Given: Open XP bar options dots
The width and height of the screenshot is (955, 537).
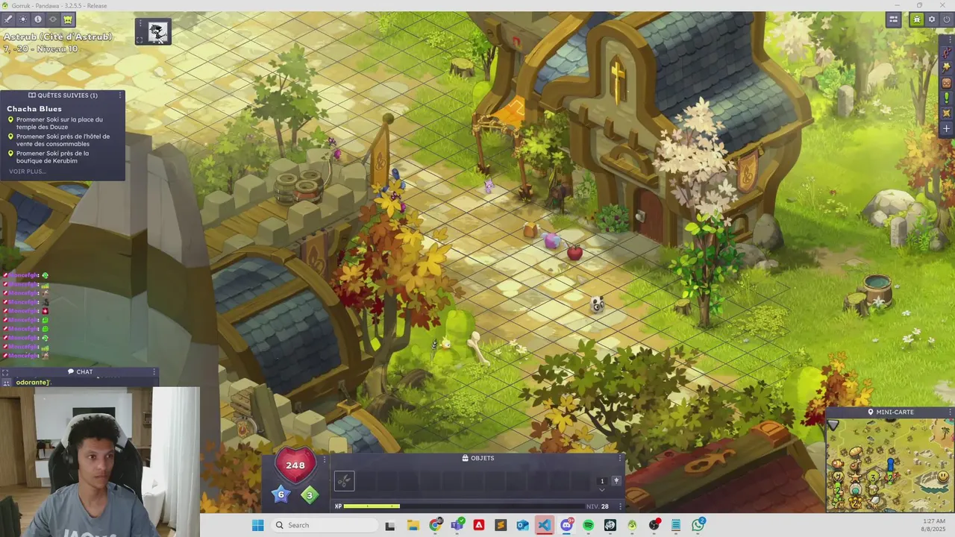Looking at the screenshot, I should (621, 506).
